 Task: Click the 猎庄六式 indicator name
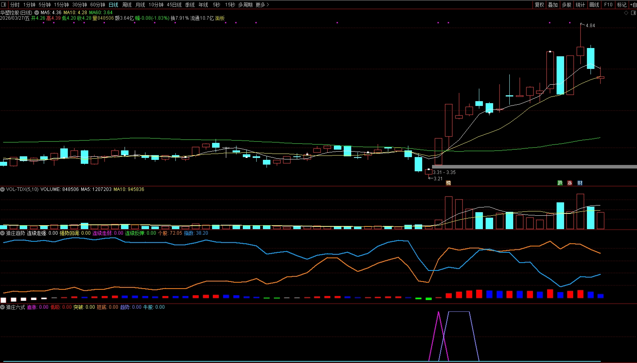click(x=15, y=307)
